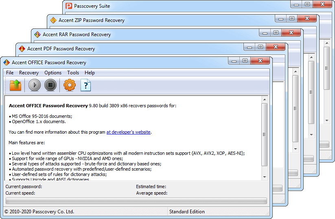Click the Accent PDF Password Recovery title icon

coord(22,49)
